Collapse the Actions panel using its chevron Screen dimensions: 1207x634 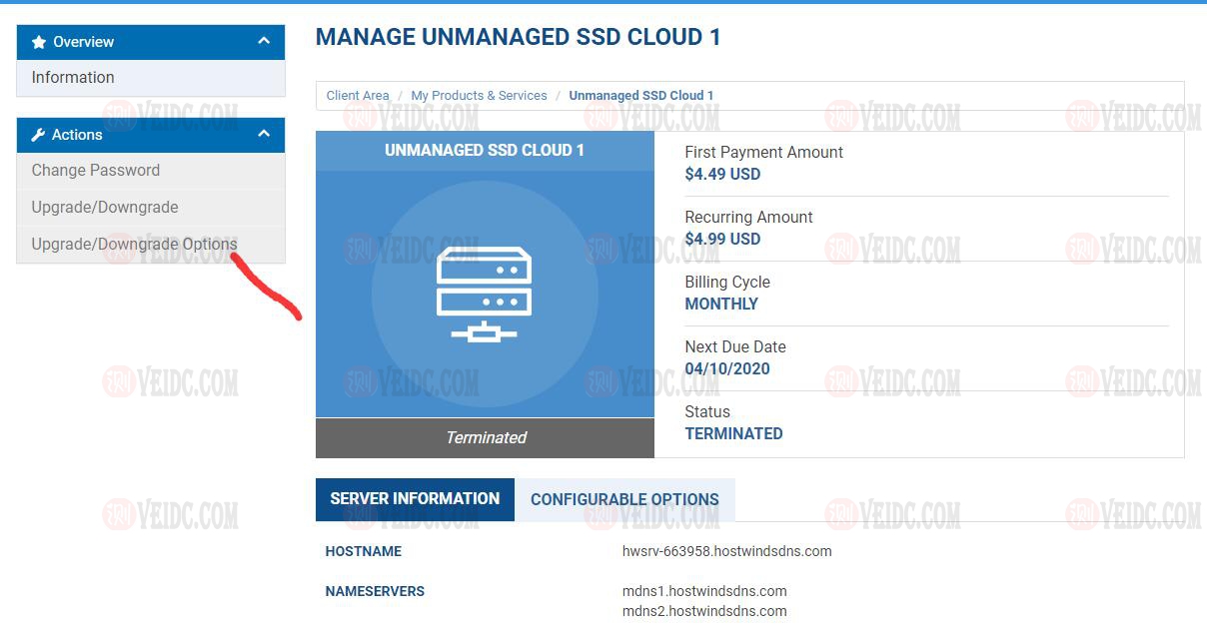[264, 134]
